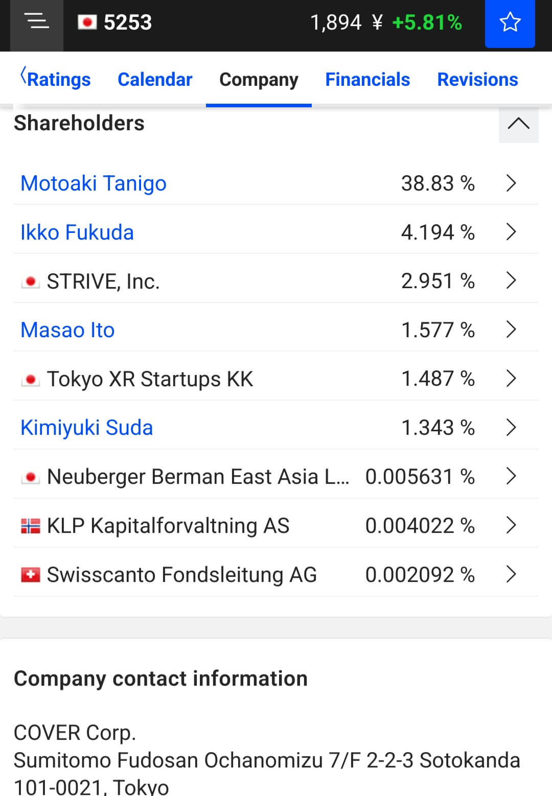Screen dimensions: 552x796
Task: Open the hamburger menu icon
Action: point(37,22)
